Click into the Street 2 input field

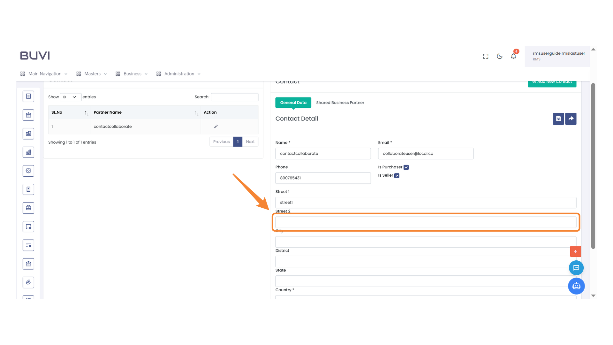pyautogui.click(x=426, y=222)
